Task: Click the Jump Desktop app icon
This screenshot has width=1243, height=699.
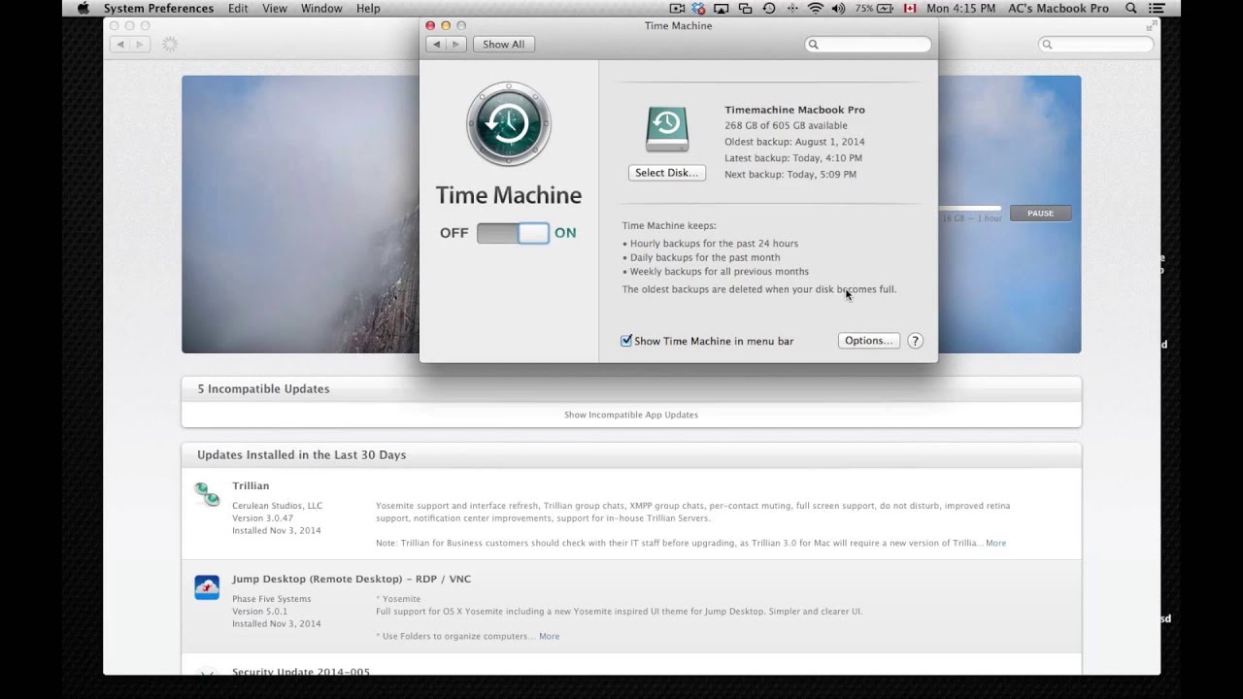Action: tap(207, 587)
